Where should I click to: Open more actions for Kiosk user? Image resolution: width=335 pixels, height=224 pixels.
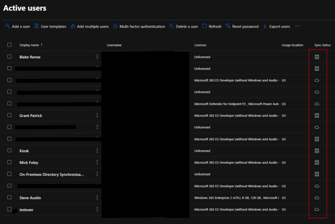point(97,151)
